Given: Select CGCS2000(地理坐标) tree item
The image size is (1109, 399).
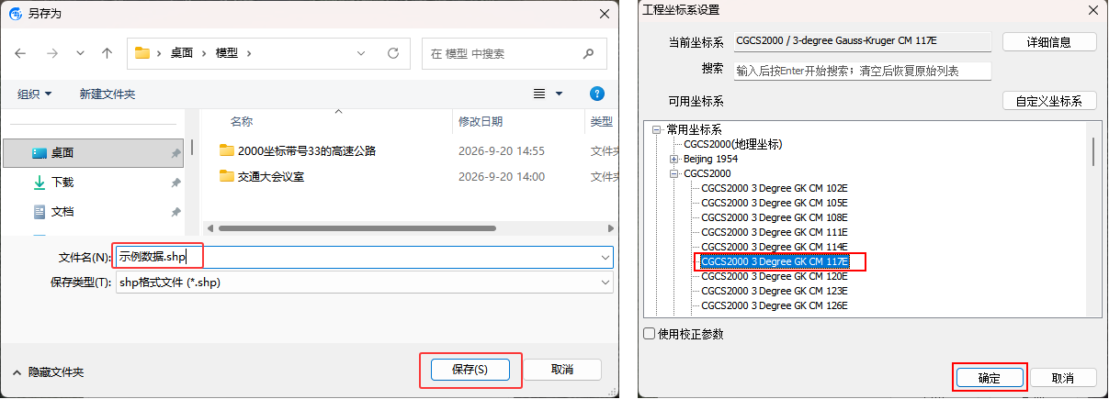Looking at the screenshot, I should coord(732,144).
